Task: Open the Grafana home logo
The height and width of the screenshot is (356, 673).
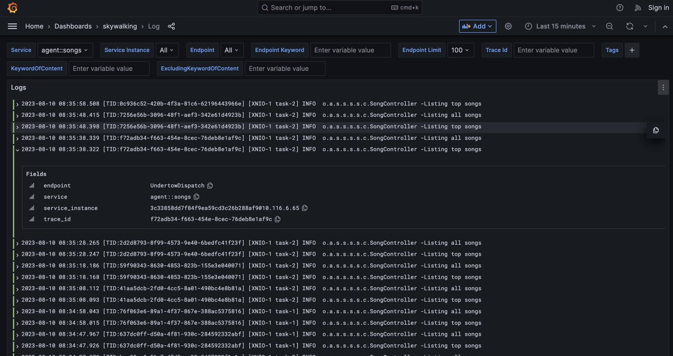Action: (12, 8)
